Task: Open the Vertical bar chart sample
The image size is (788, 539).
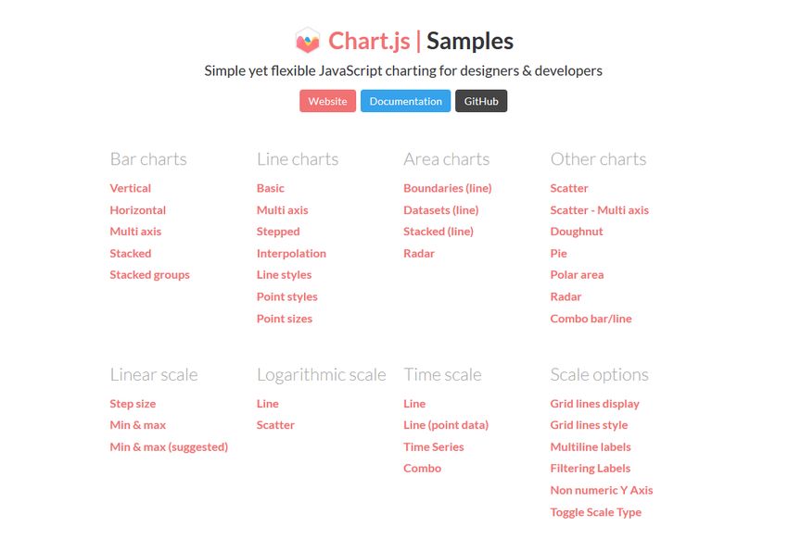Action: 131,188
